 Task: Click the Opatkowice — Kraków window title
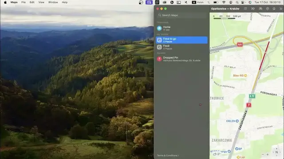(x=225, y=9)
